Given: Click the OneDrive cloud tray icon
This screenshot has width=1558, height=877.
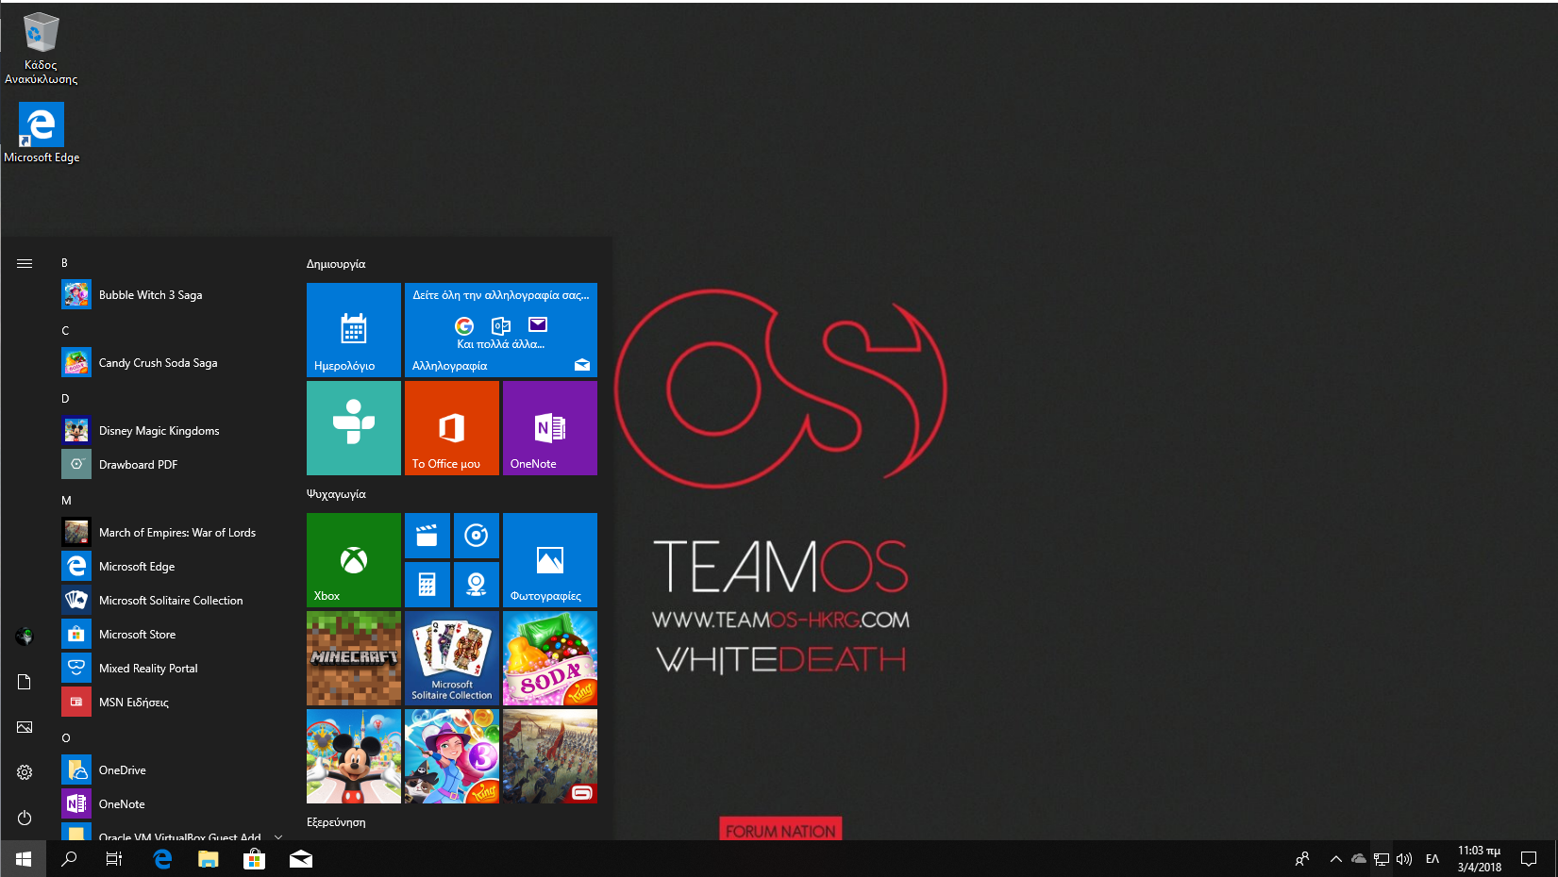Looking at the screenshot, I should pyautogui.click(x=1358, y=859).
